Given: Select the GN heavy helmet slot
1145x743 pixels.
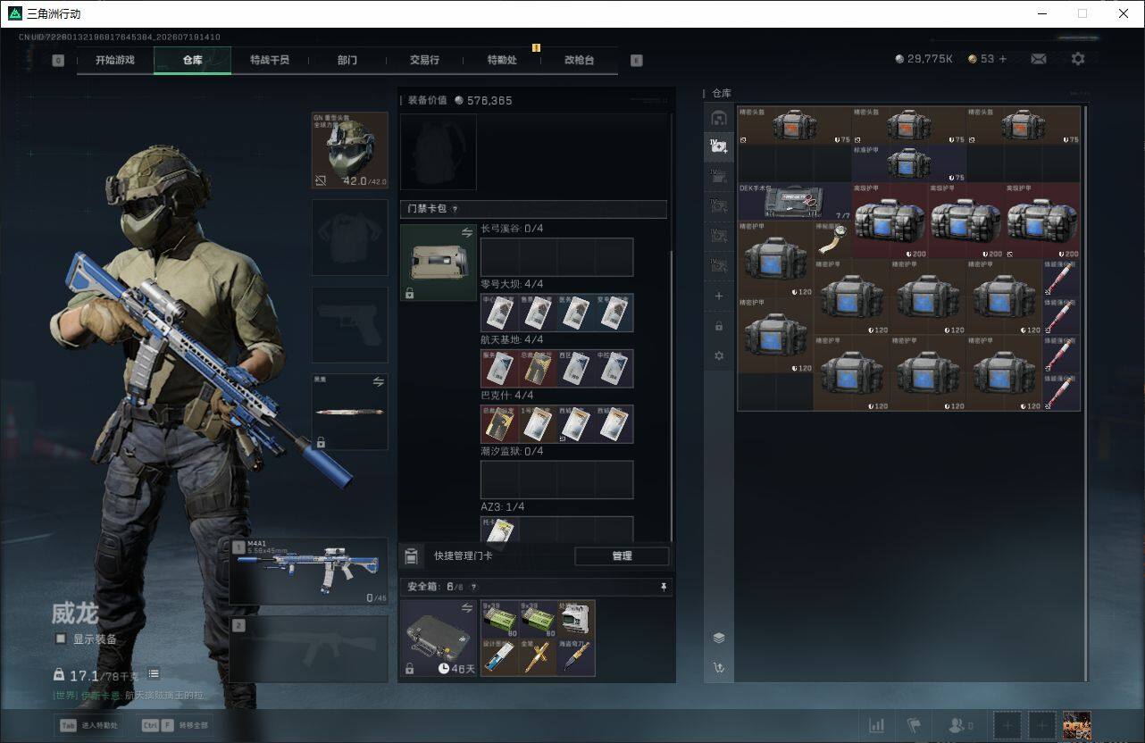Looking at the screenshot, I should [349, 150].
